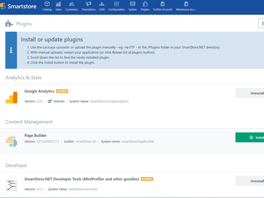Viewport: 264px width, 198px height.
Task: Open the Customers menu
Action: (x=72, y=6)
